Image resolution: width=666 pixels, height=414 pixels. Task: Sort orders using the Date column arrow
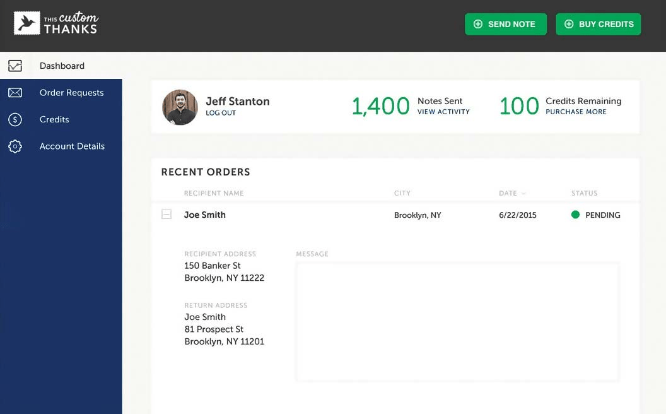tap(523, 193)
